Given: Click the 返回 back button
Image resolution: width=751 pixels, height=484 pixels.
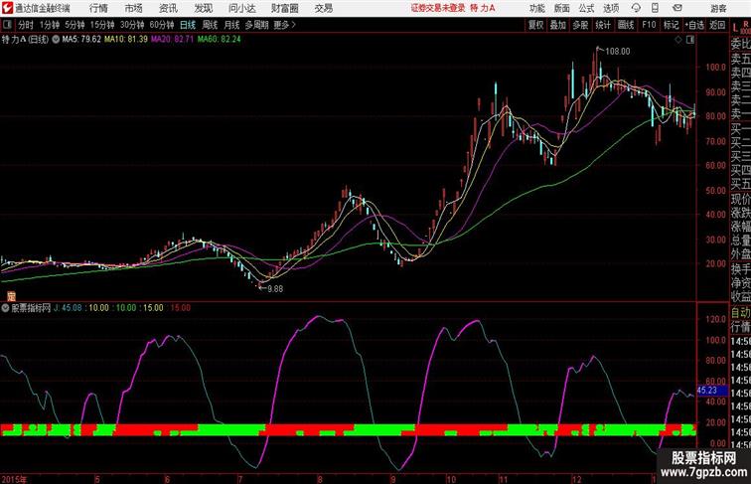Looking at the screenshot, I should pos(717,25).
